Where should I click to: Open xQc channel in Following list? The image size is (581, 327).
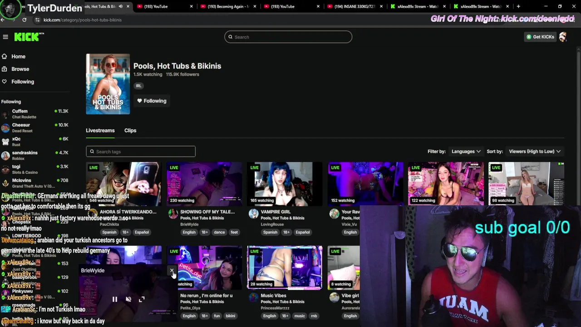(34, 141)
